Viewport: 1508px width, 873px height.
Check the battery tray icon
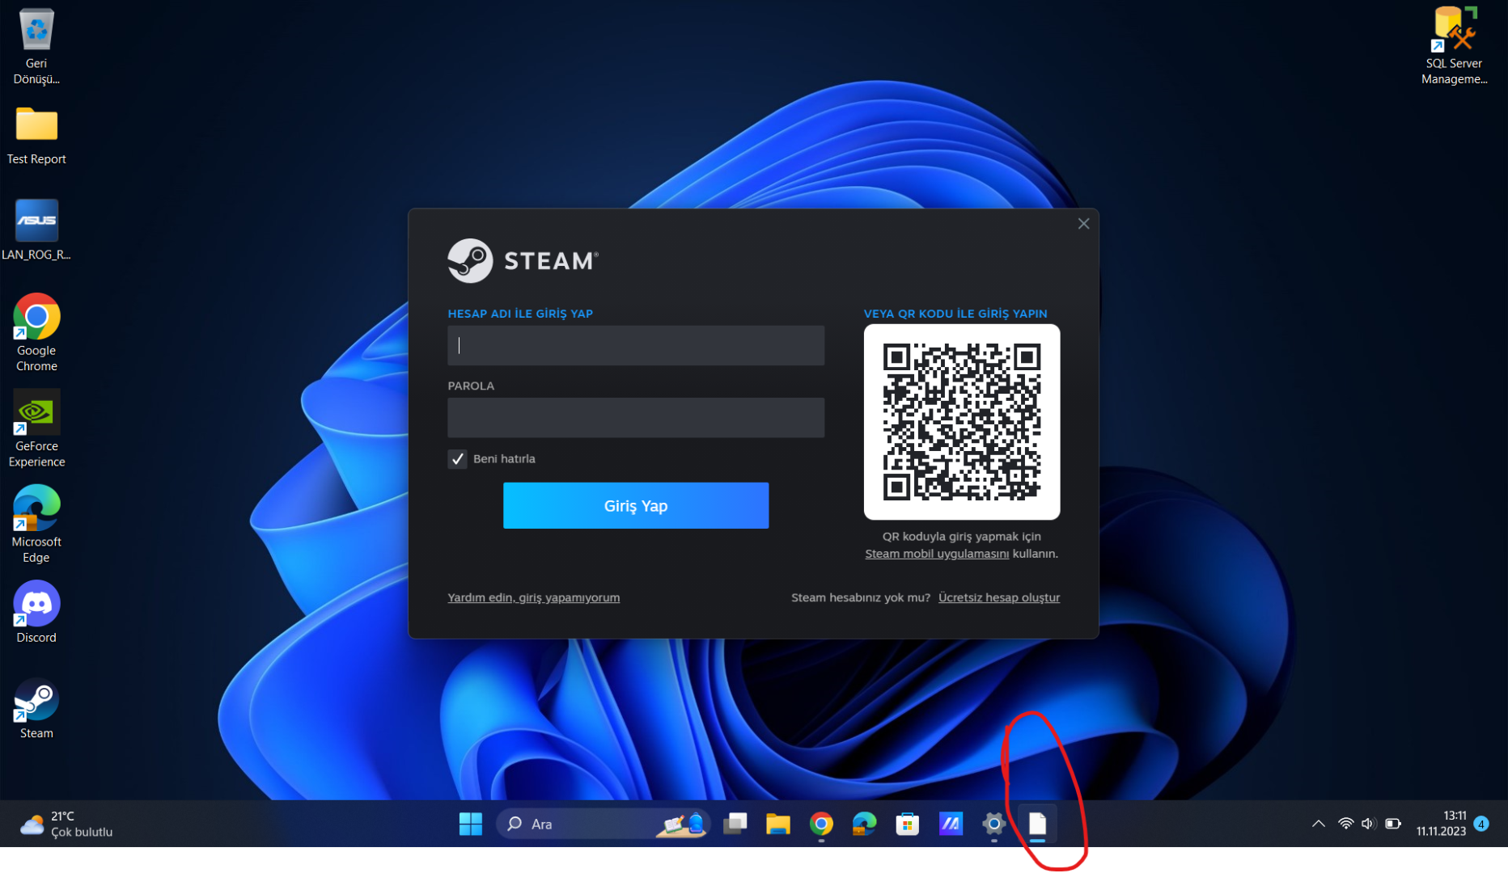(x=1393, y=824)
